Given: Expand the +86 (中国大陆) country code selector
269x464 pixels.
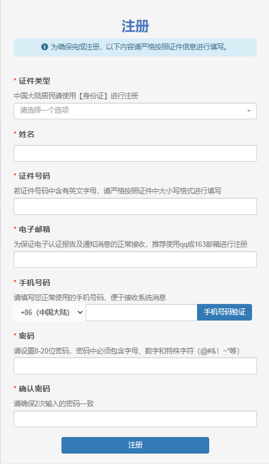Looking at the screenshot, I should [49, 312].
